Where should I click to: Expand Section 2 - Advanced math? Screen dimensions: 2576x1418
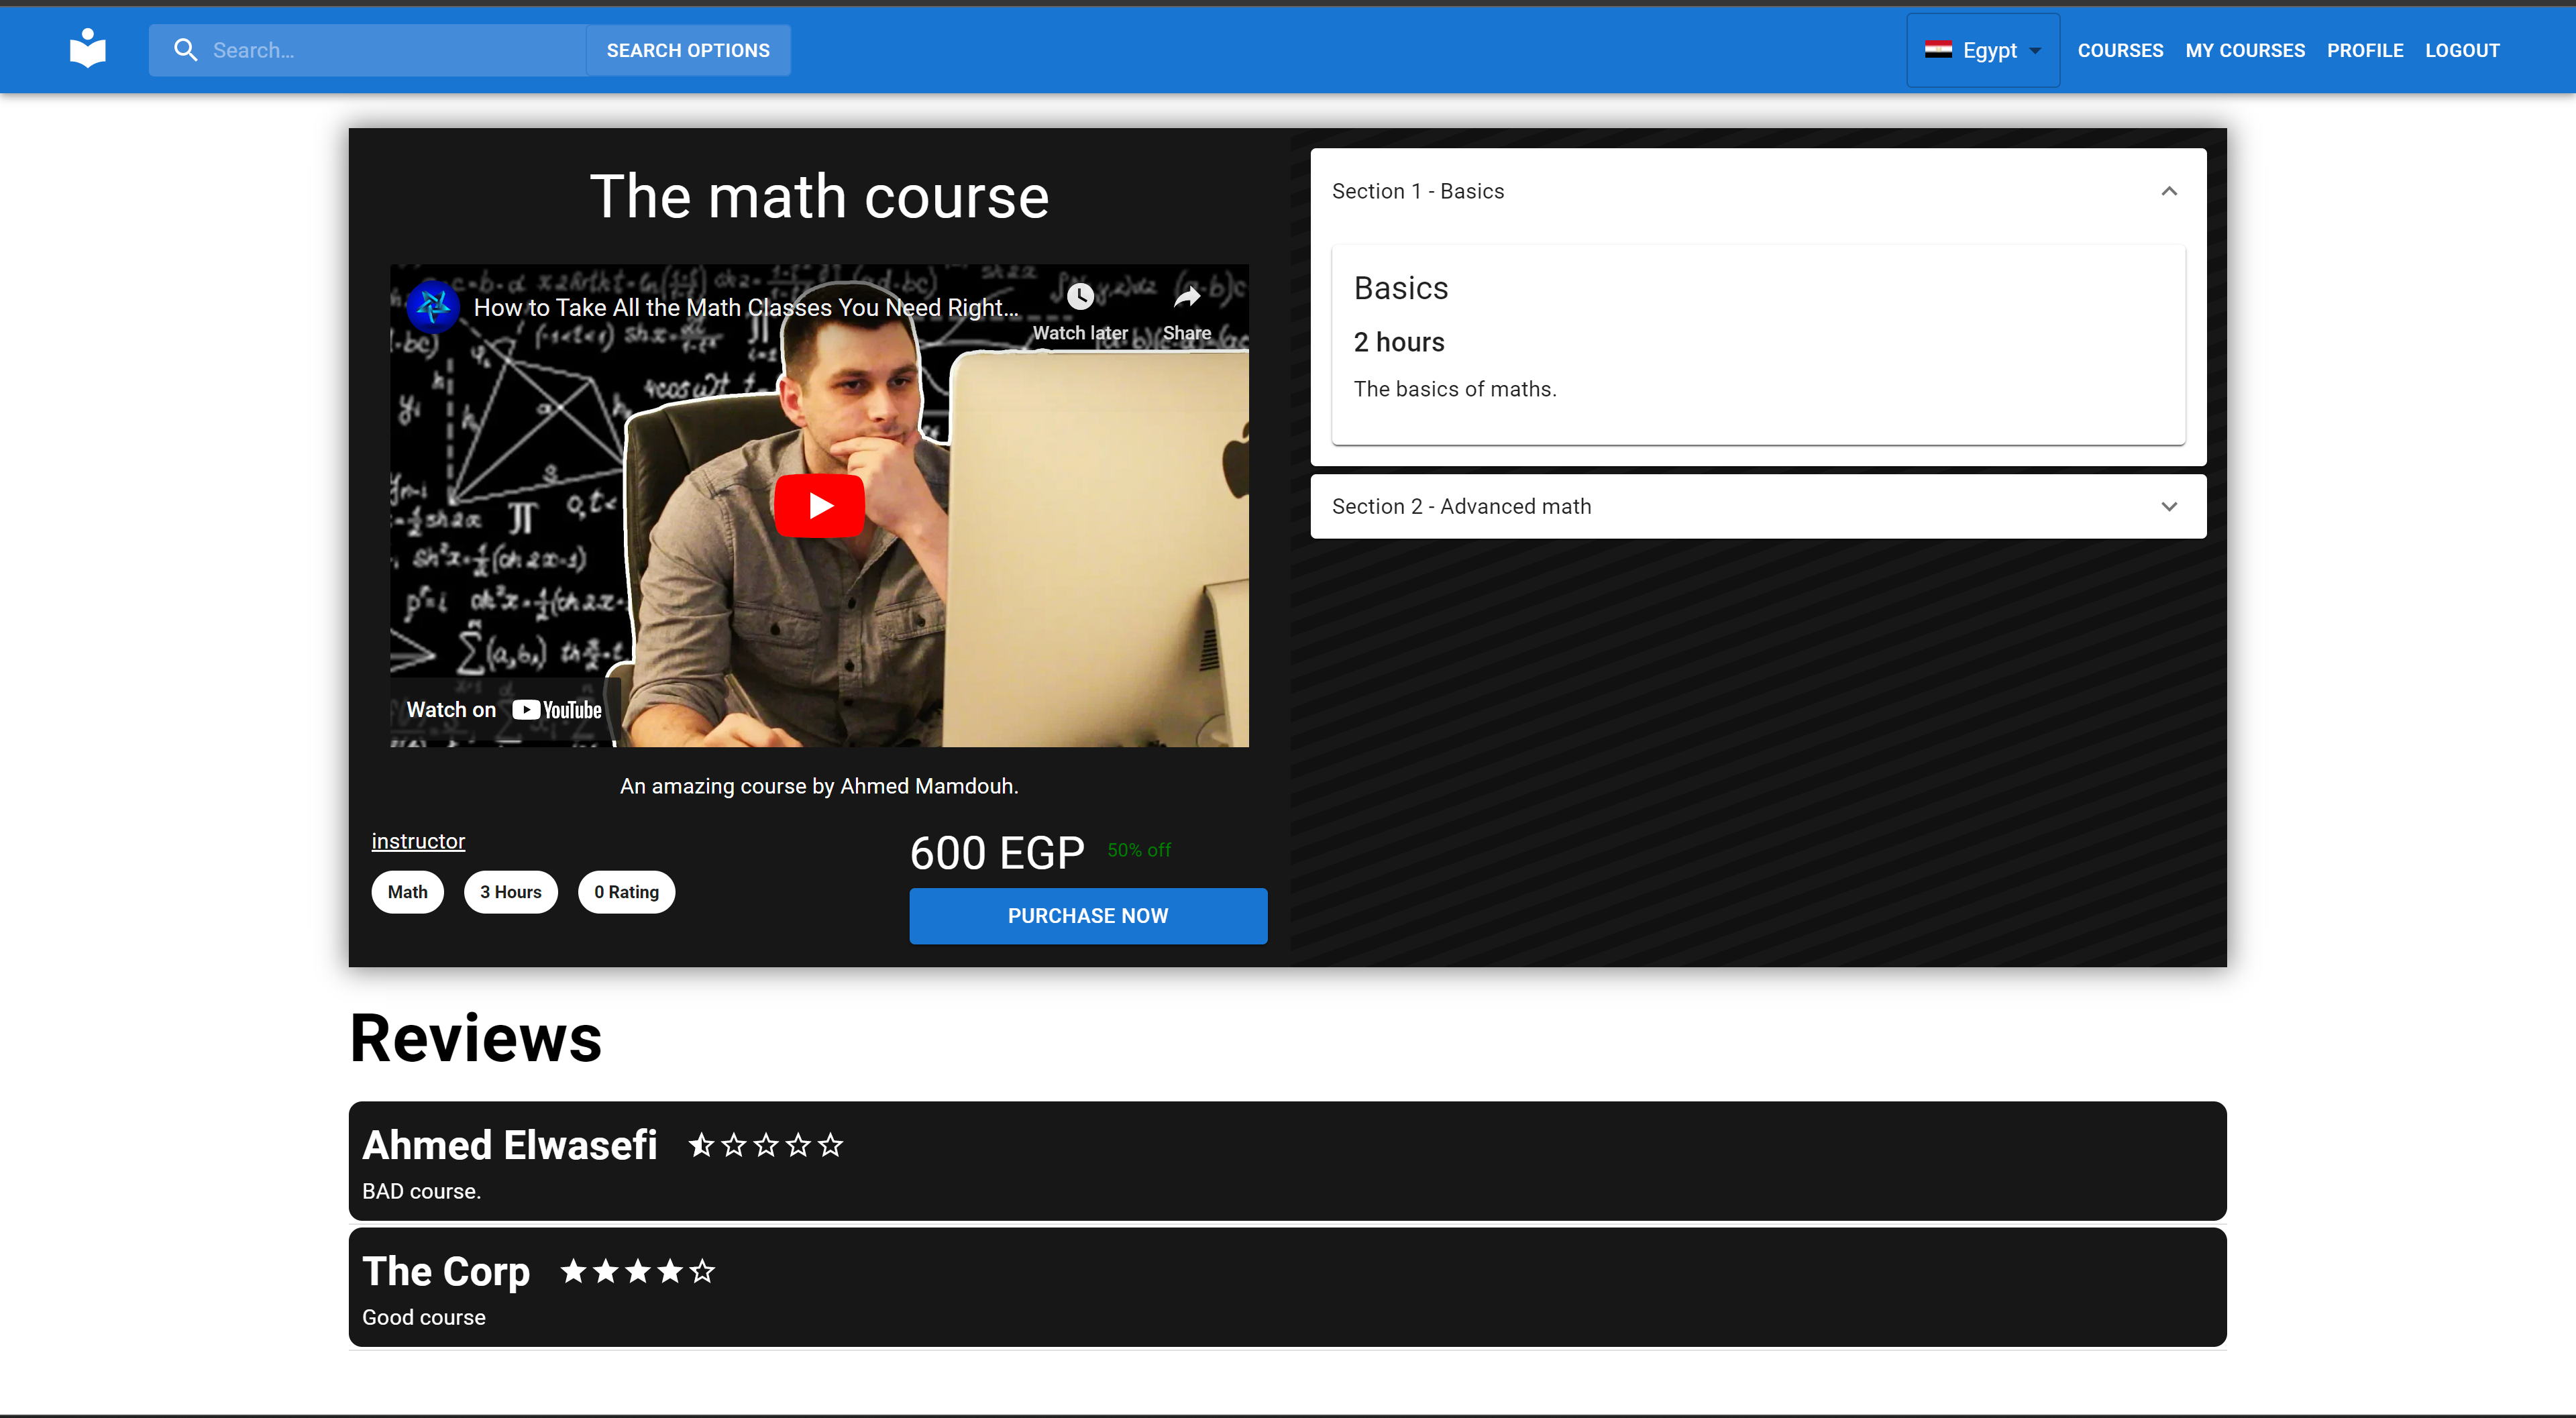(x=2168, y=507)
